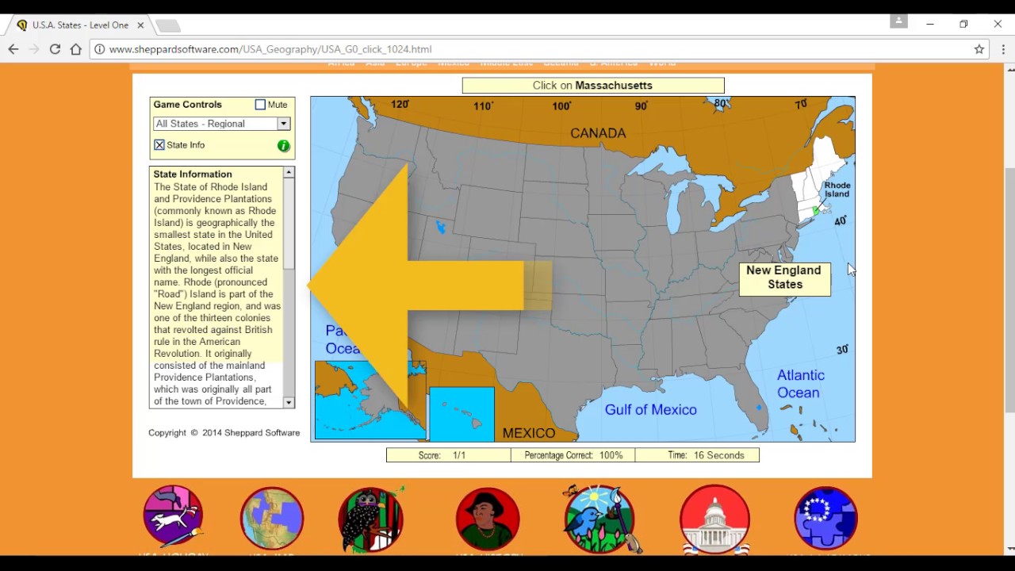Screen dimensions: 1015x571
Task: Click the MEXICO label on map
Action: pyautogui.click(x=529, y=433)
